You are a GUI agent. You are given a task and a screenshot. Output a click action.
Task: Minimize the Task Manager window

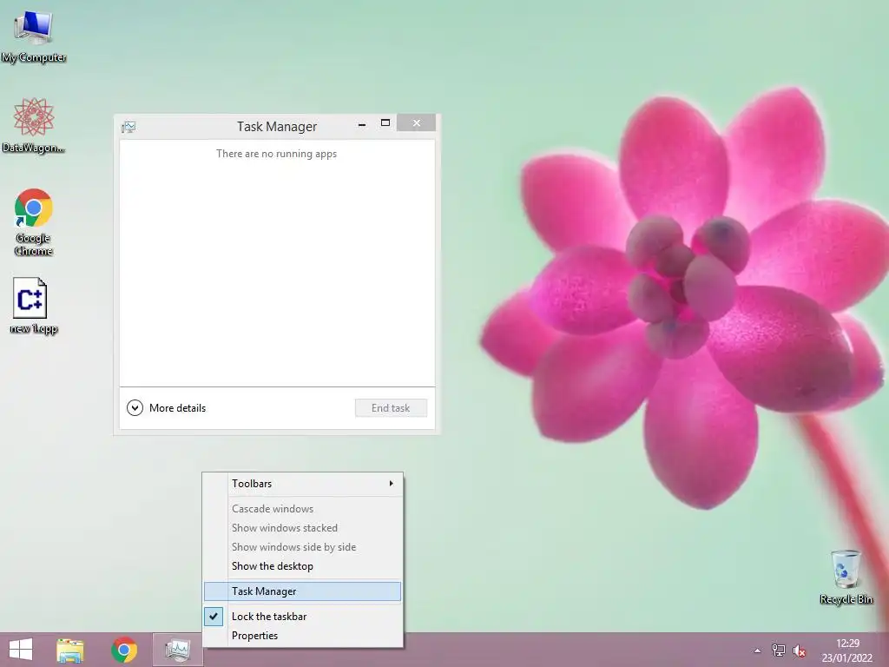click(x=362, y=124)
